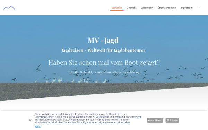Expand the more menu with three dots
The width and height of the screenshot is (208, 130).
pyautogui.click(x=199, y=8)
